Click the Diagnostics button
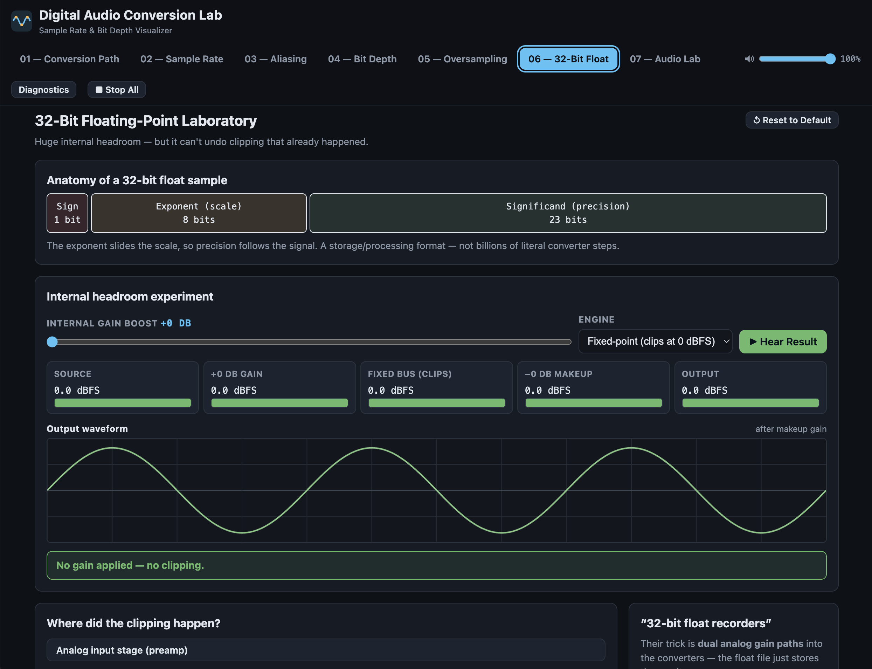This screenshot has height=669, width=872. point(44,90)
